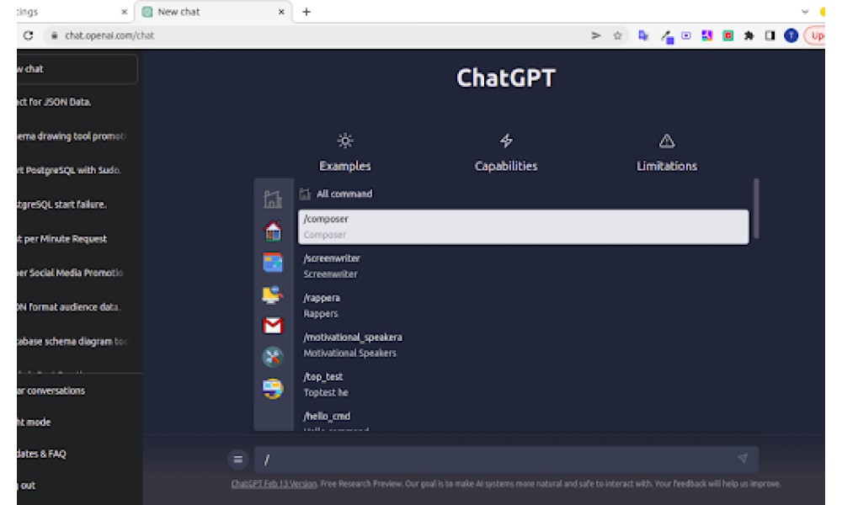The height and width of the screenshot is (505, 842).
Task: Open the green and red recorder extension icon
Action: coord(728,35)
